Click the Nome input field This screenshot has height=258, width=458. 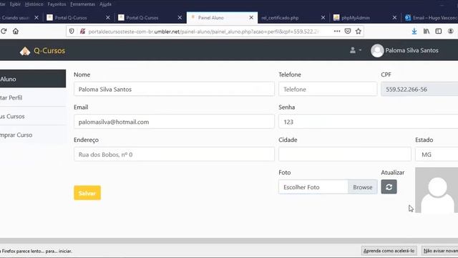coord(174,89)
